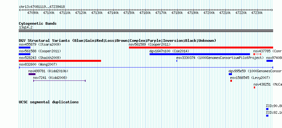Select the DGV Structural Variants track title
This screenshot has height=128, width=282.
pyautogui.click(x=118, y=41)
